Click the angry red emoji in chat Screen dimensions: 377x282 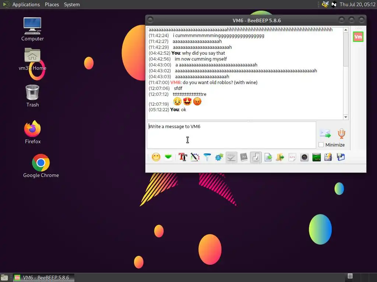[197, 101]
